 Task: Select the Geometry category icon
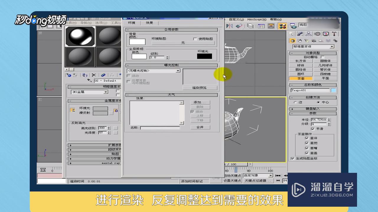[x=292, y=41]
